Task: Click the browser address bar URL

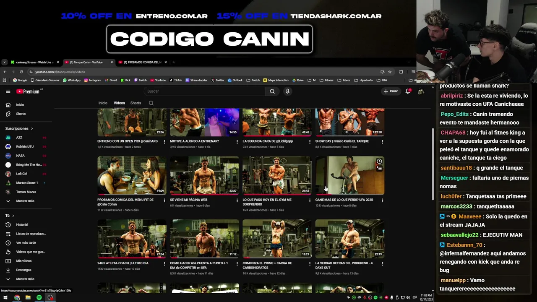Action: [x=60, y=72]
